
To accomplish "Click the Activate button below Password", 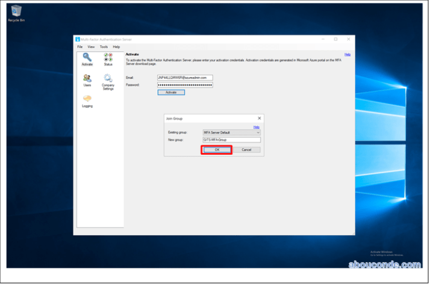I will (x=171, y=92).
